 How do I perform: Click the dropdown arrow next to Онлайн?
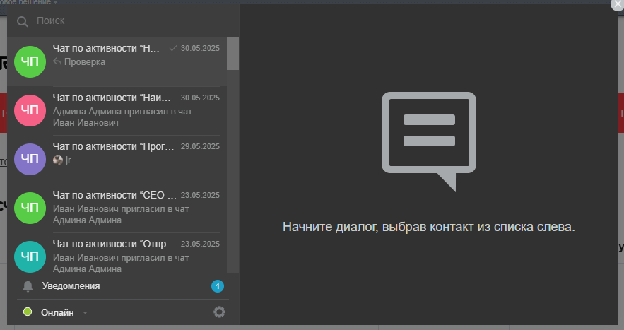tap(85, 313)
